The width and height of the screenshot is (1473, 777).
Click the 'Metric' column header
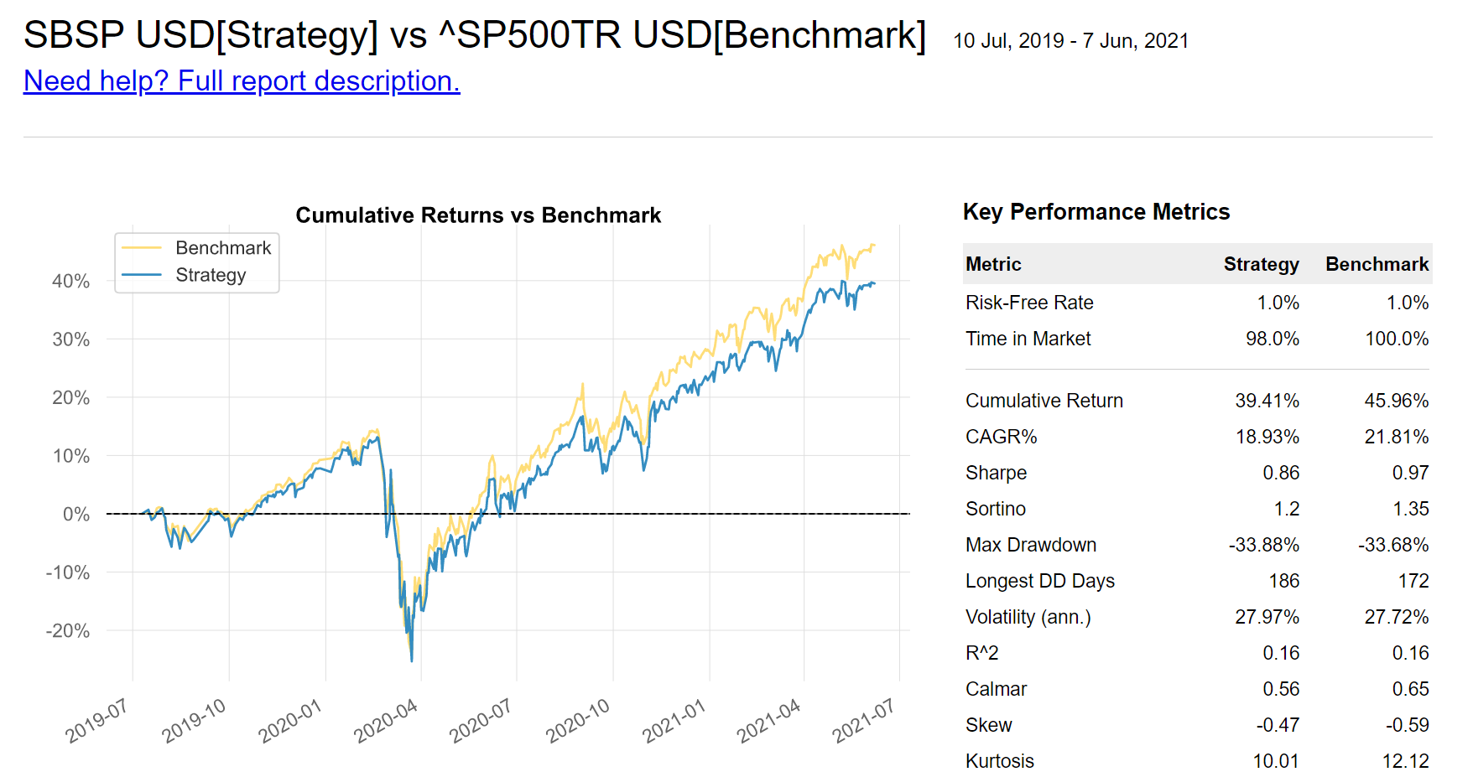993,264
